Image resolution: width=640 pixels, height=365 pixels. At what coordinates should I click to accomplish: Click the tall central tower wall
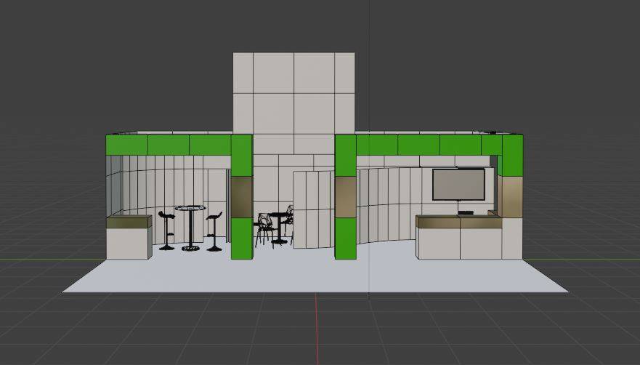pos(293,93)
